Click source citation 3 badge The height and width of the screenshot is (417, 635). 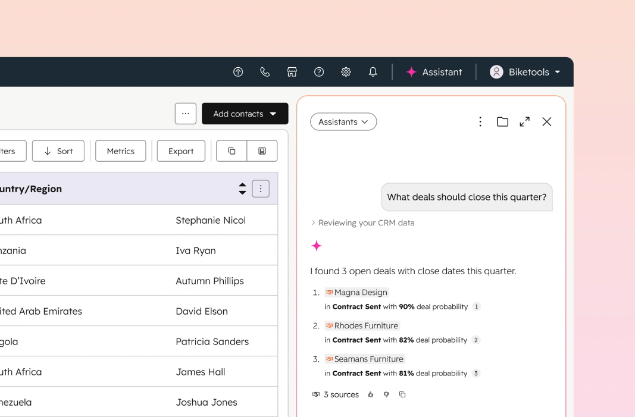coord(476,373)
